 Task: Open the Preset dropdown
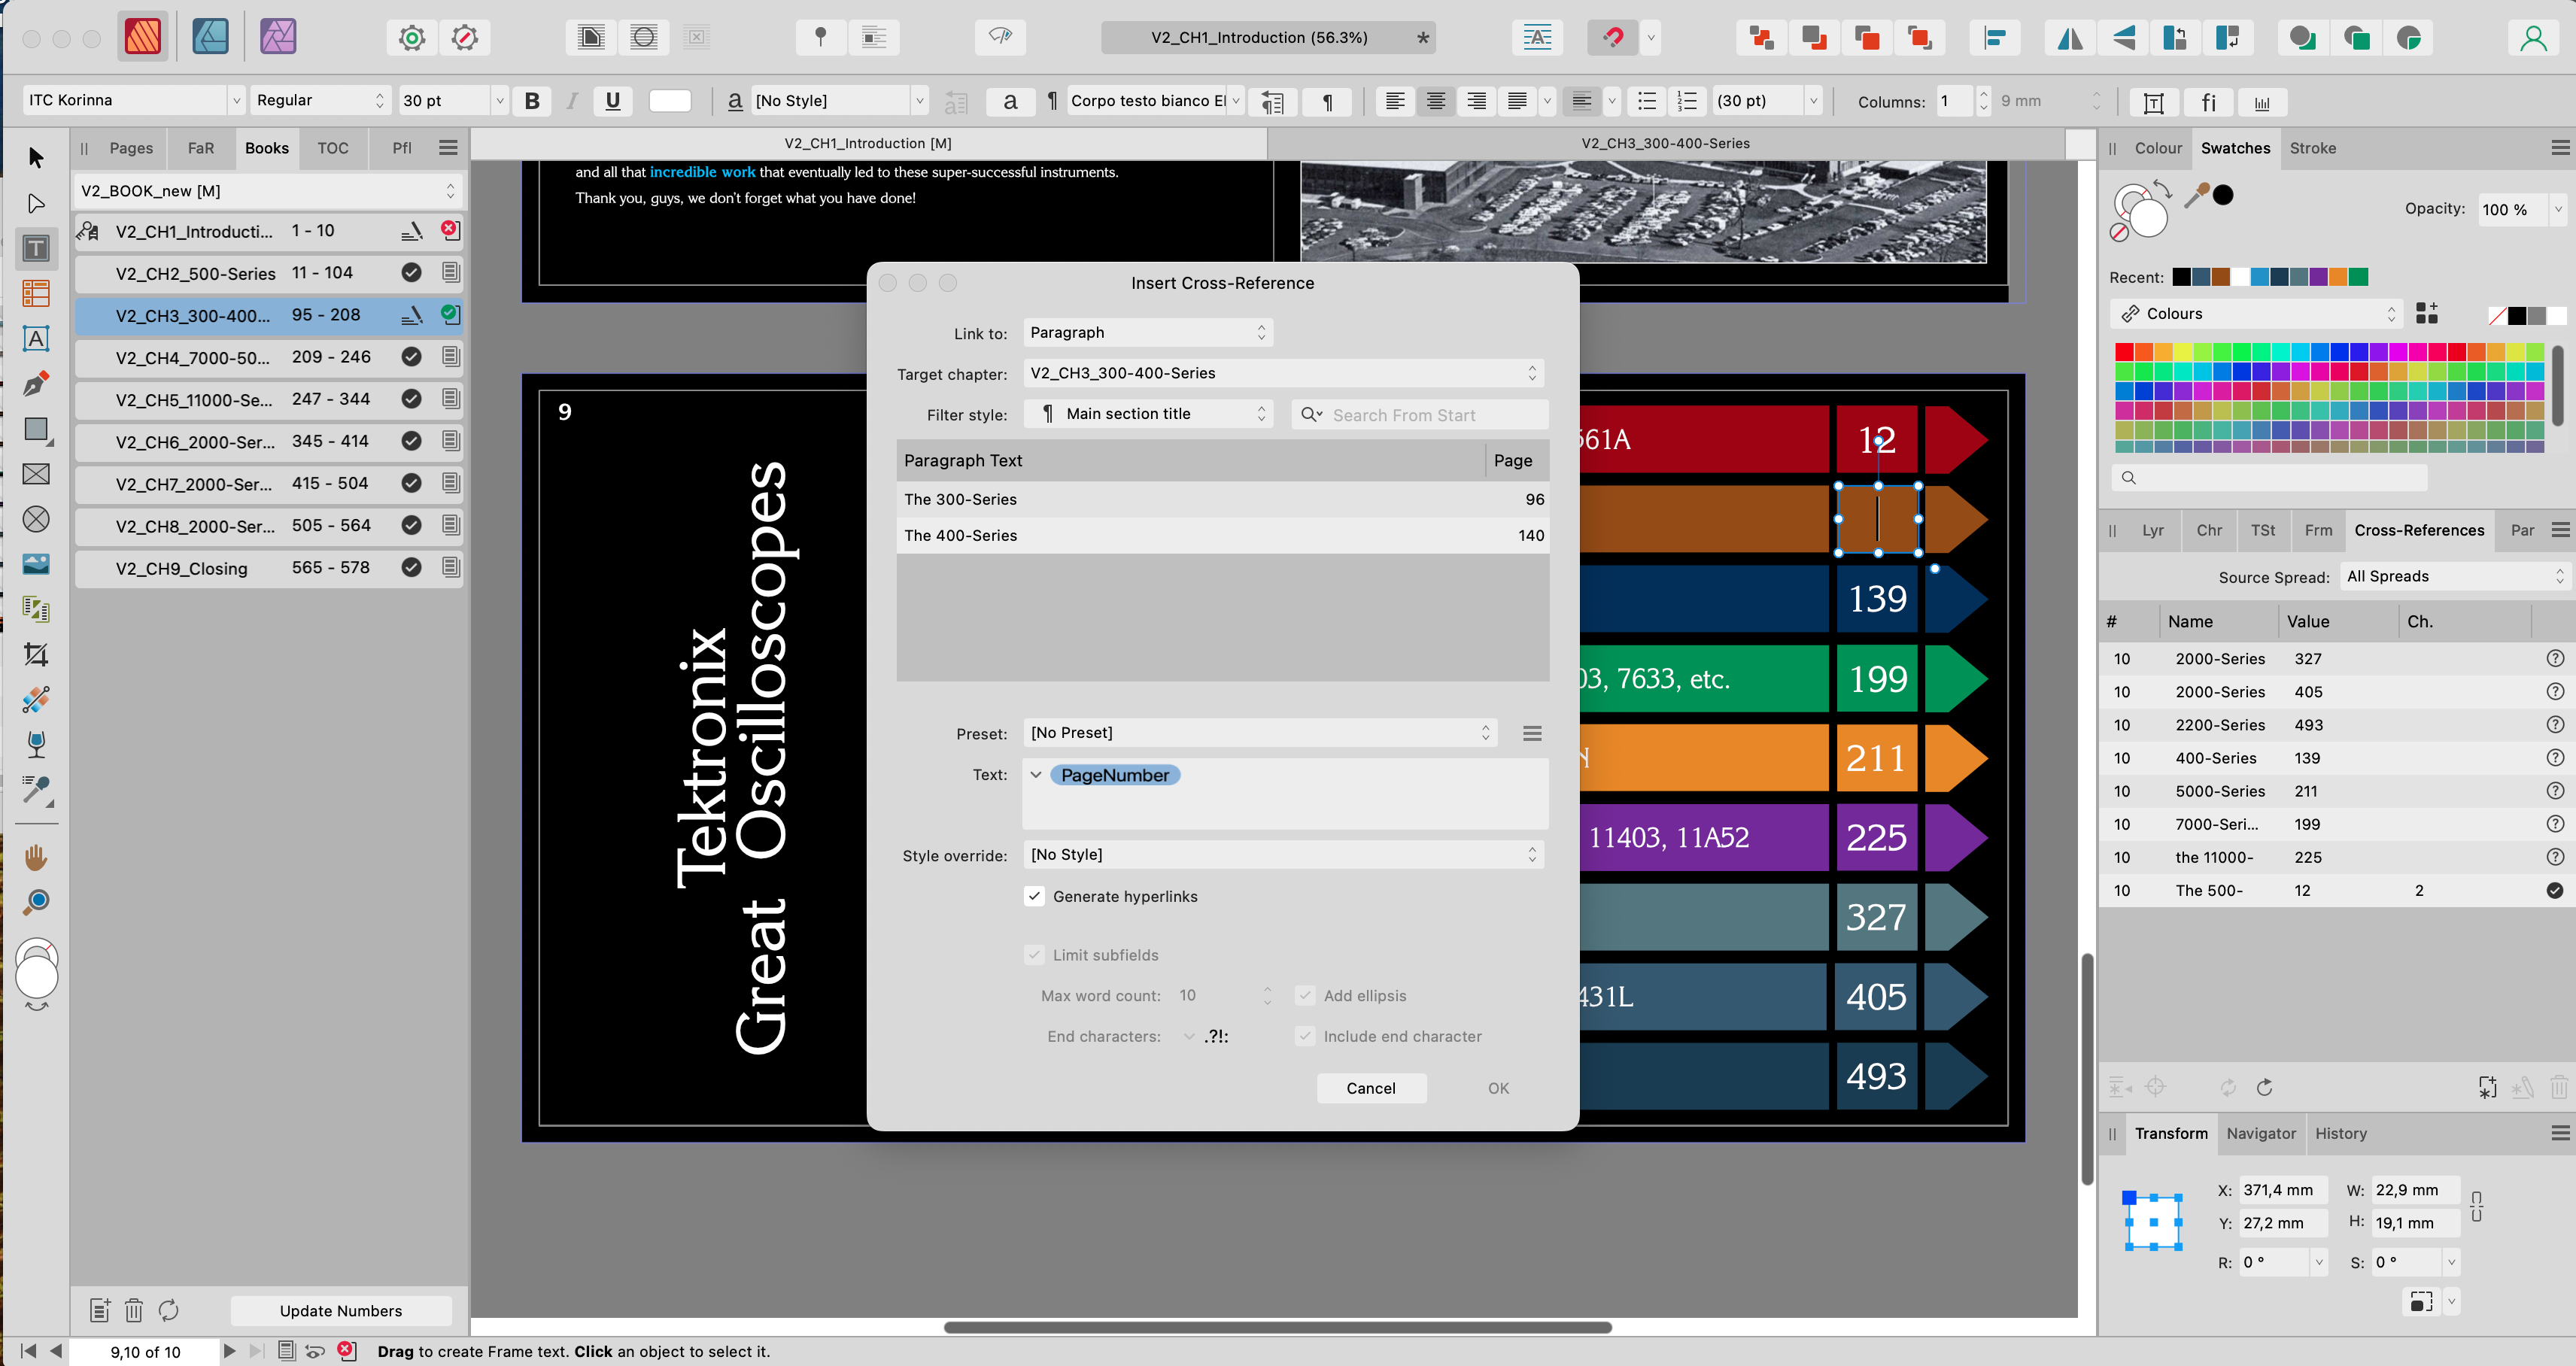[1259, 733]
